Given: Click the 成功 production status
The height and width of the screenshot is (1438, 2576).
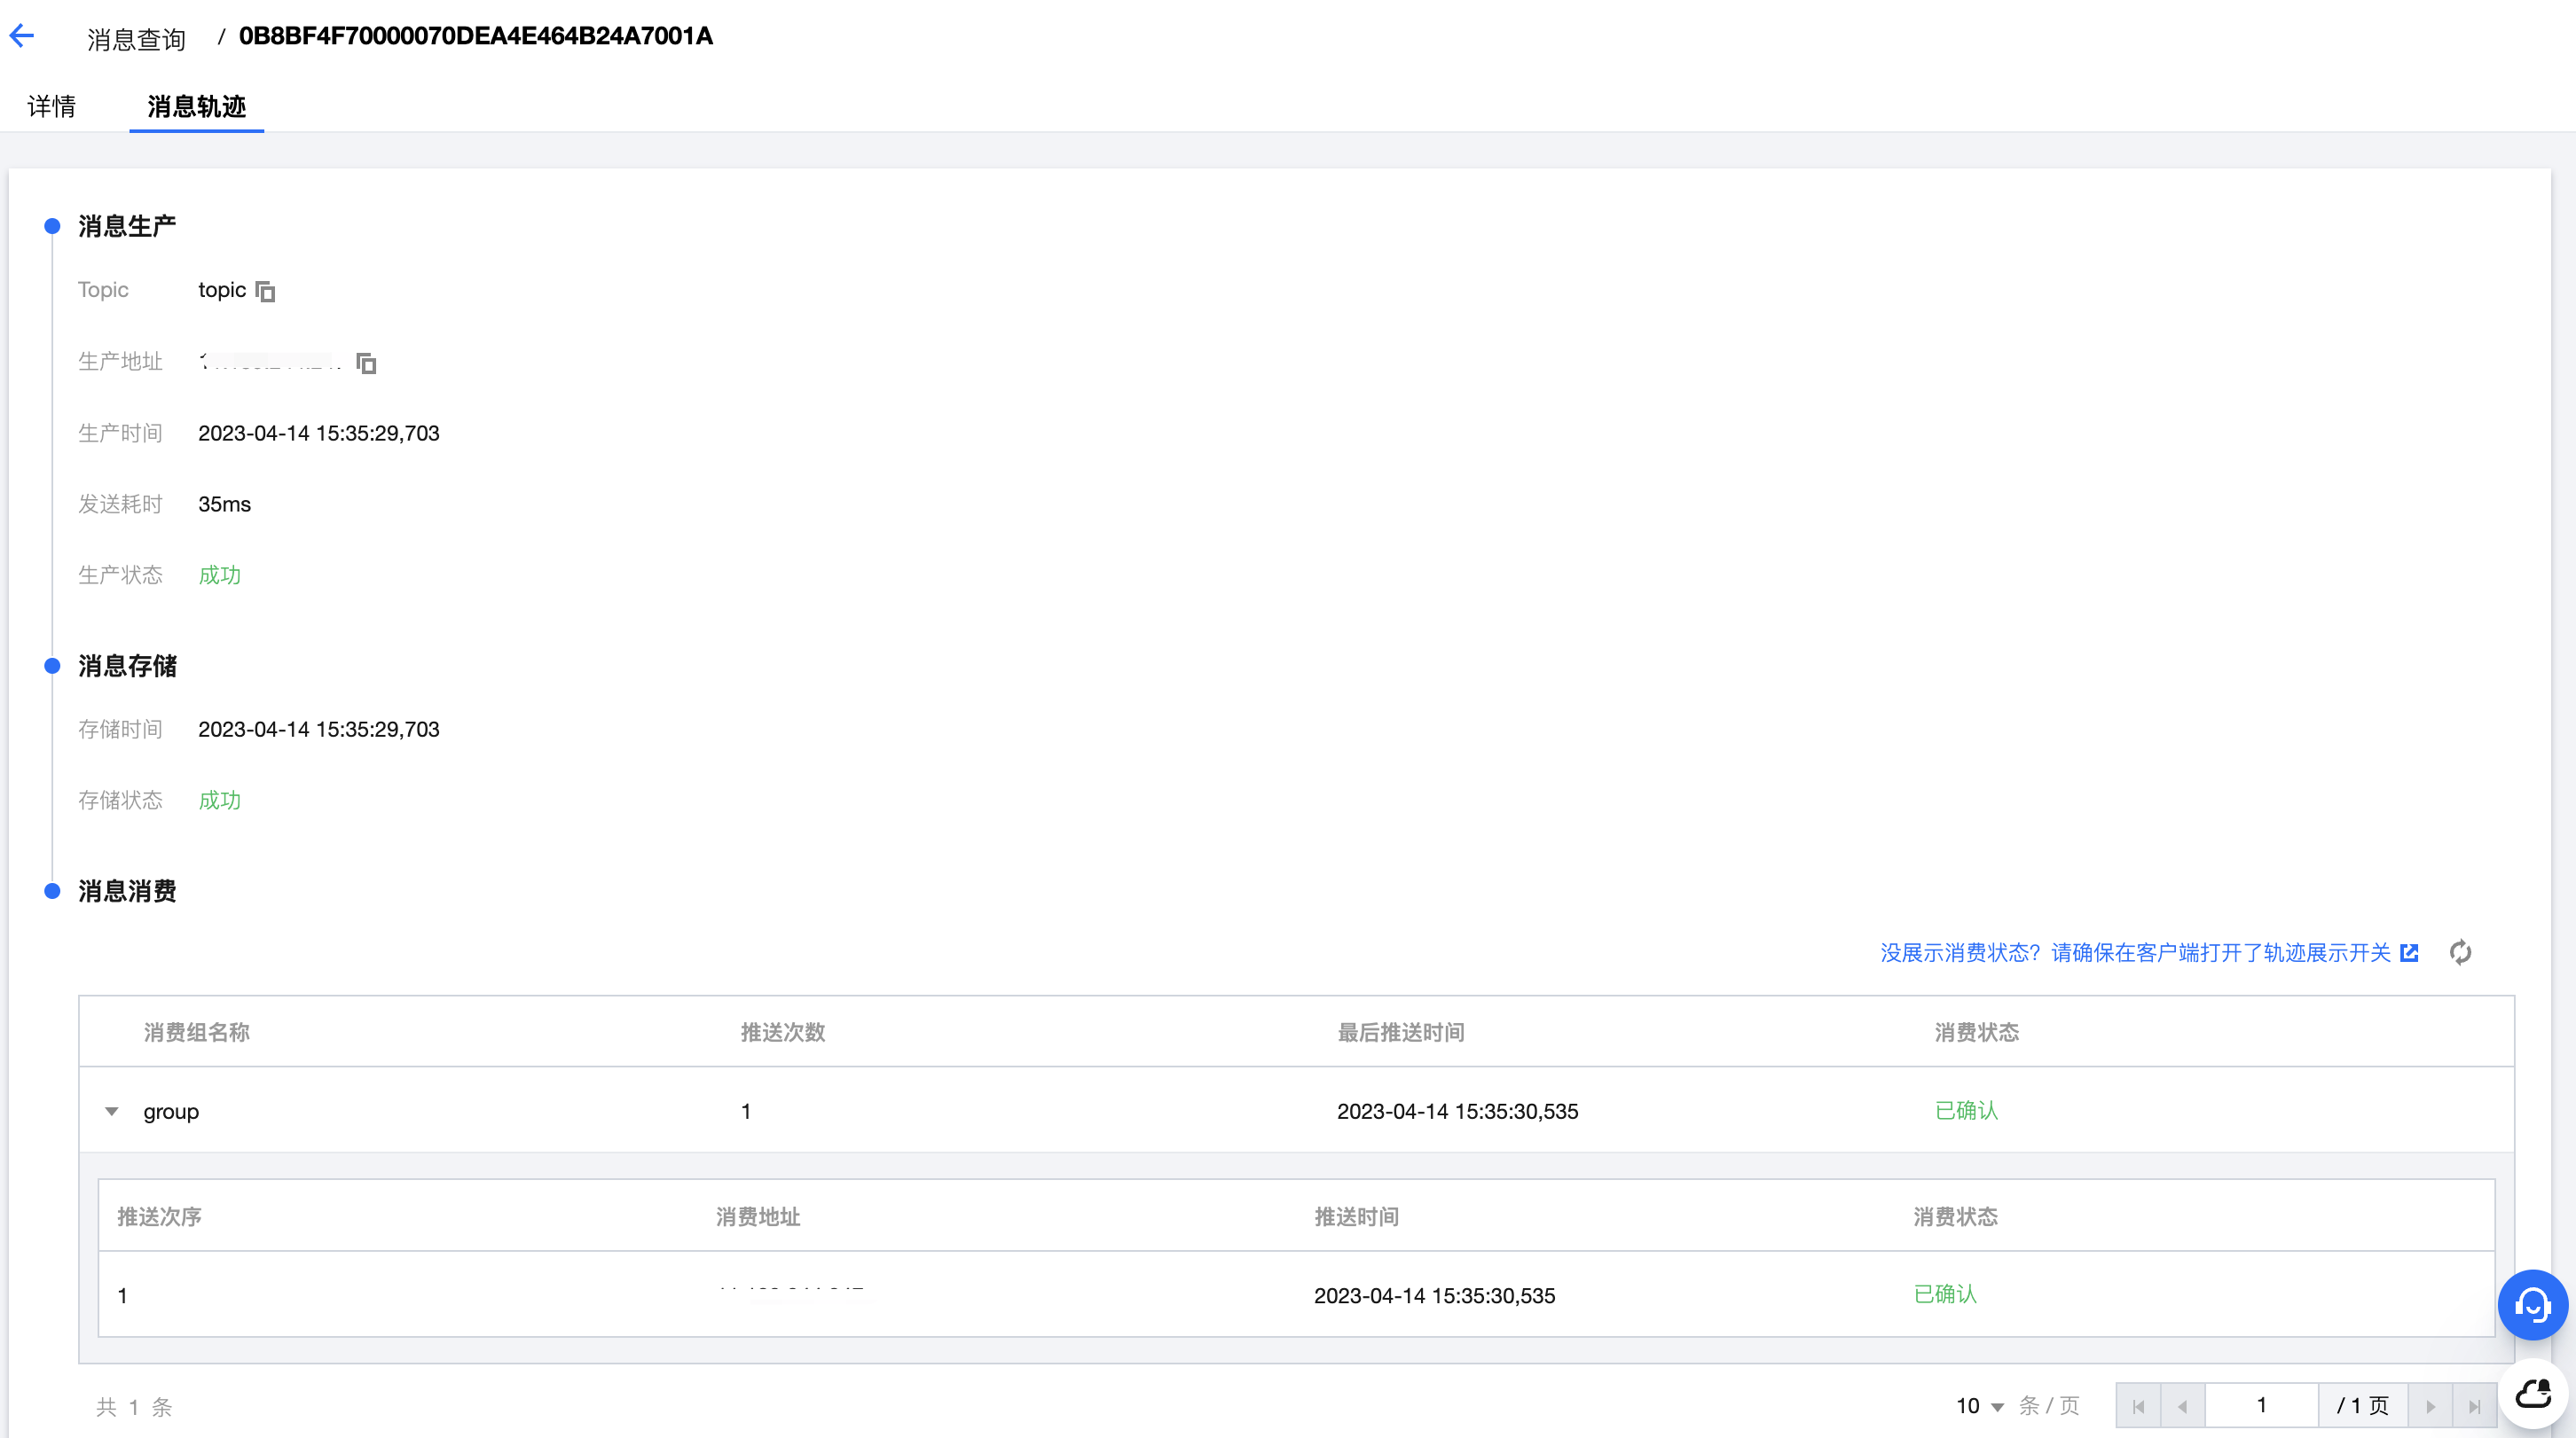Looking at the screenshot, I should pos(220,574).
